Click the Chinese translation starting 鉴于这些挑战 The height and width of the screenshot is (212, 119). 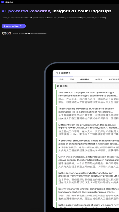coord(89,165)
